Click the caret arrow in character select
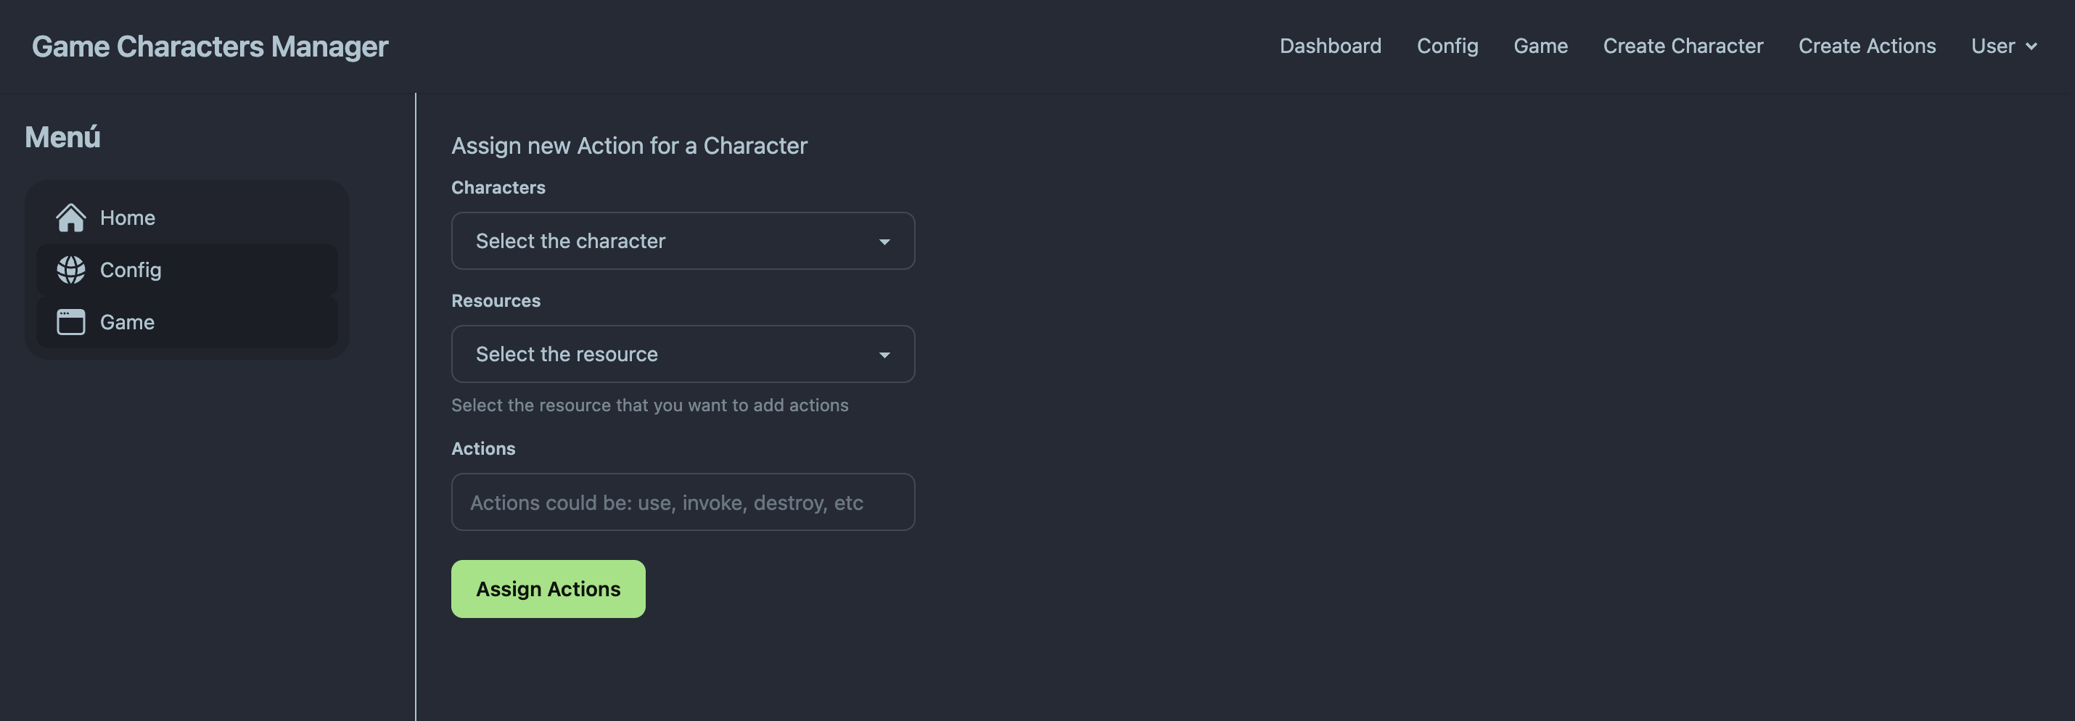 (x=884, y=242)
